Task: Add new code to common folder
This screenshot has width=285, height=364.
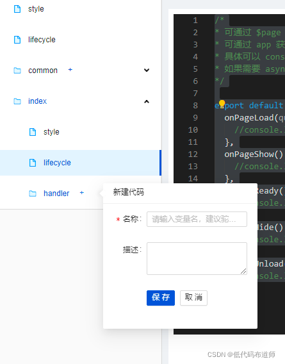Action: [70, 70]
